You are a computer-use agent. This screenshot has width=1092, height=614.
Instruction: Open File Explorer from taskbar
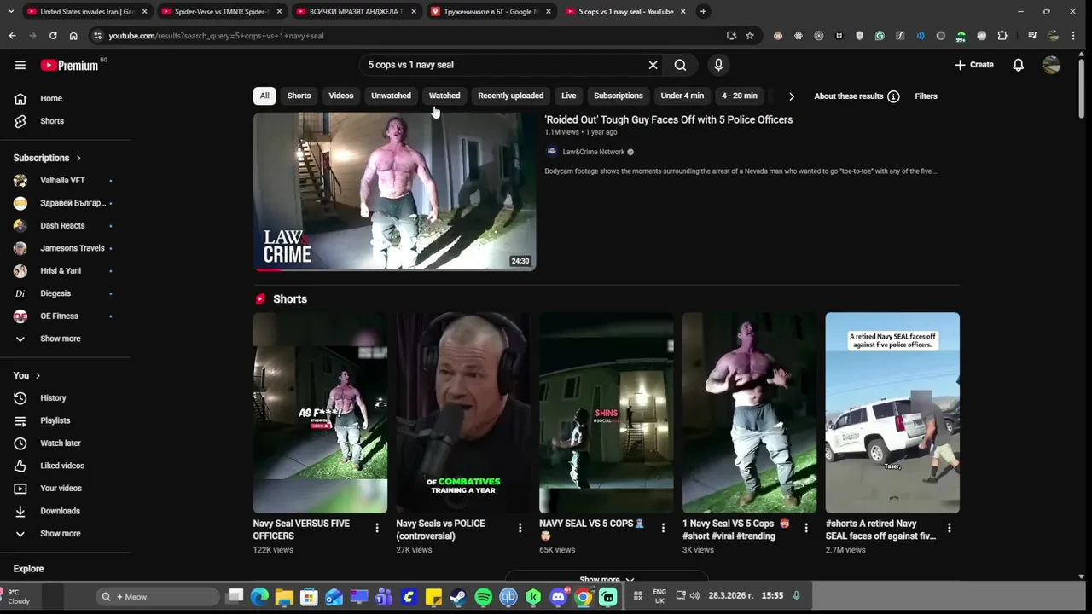(284, 597)
